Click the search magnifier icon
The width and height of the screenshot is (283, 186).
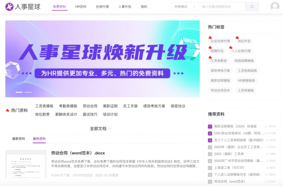pos(252,7)
